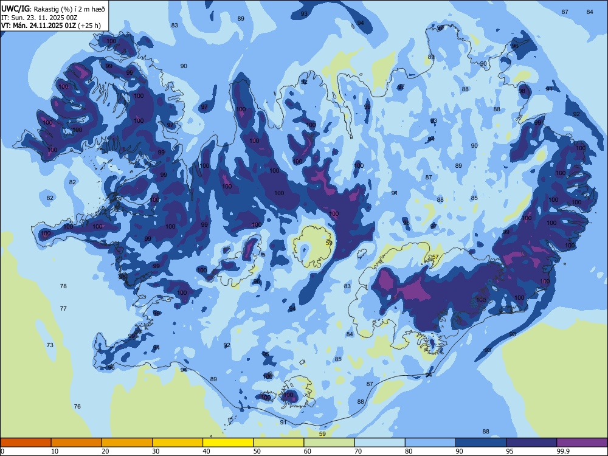
Task: Click the "57" humidity value on the map
Action: tap(435, 257)
